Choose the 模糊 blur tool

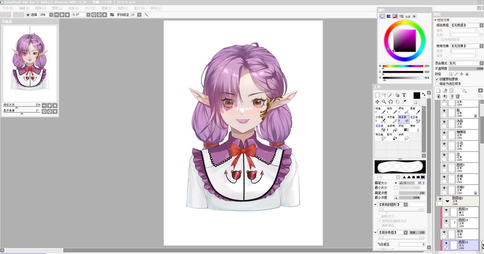(x=415, y=128)
